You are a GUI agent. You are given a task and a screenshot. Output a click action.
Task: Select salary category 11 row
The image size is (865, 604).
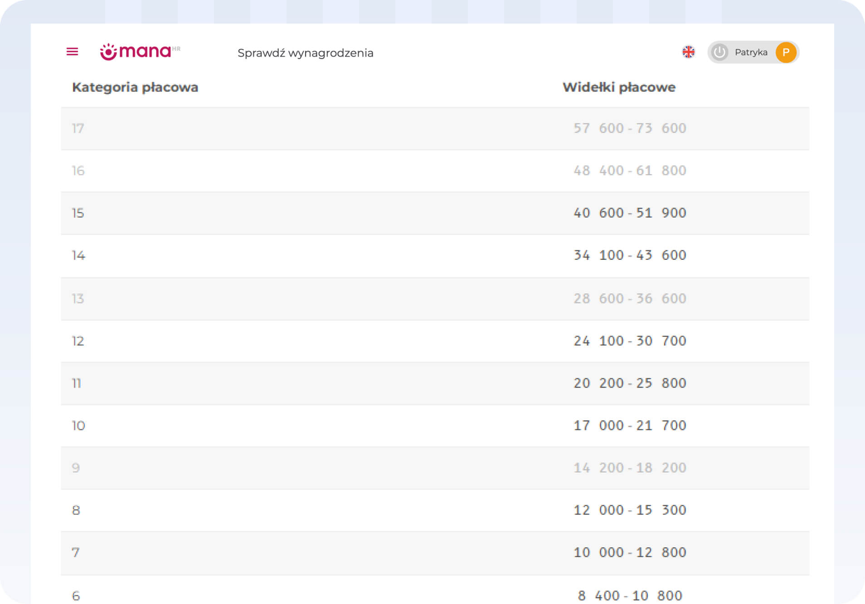click(77, 384)
